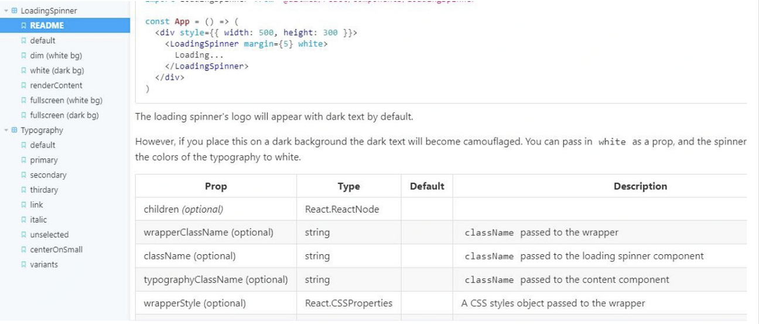Open the fullscreen (white bg) story

pyautogui.click(x=66, y=100)
